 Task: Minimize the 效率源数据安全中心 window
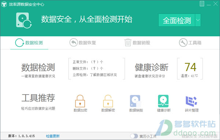209,5
